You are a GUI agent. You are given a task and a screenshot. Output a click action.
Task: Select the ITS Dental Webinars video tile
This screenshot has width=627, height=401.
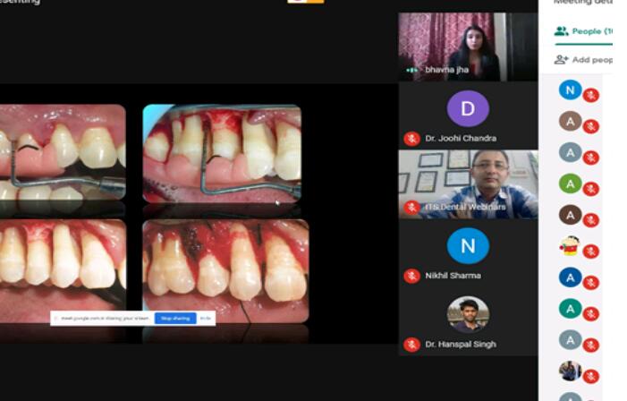click(x=468, y=182)
